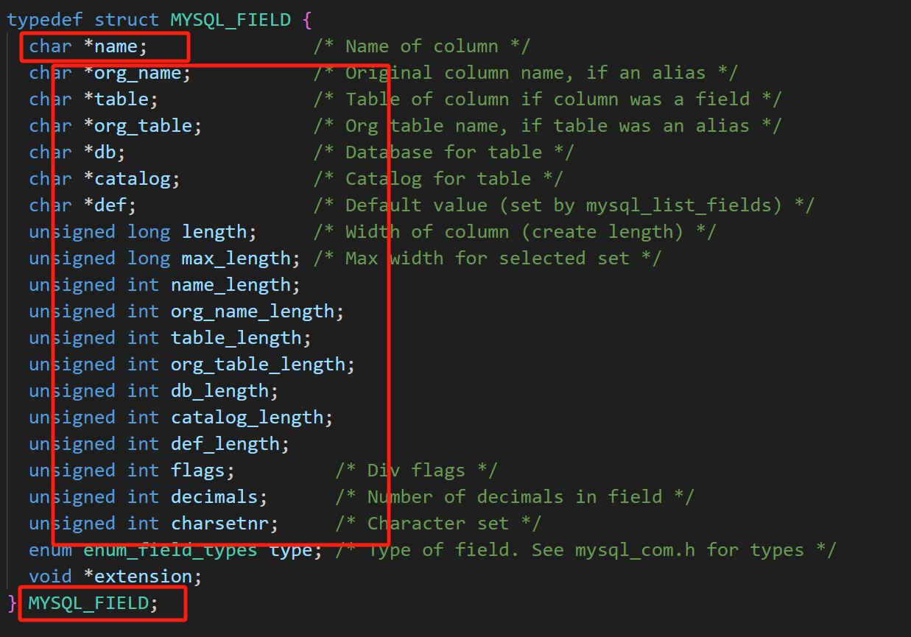
Task: Click 'enum_field_types' type name
Action: [x=170, y=550]
